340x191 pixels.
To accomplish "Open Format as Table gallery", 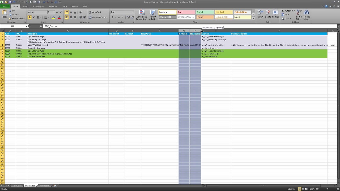I will coord(153,15).
